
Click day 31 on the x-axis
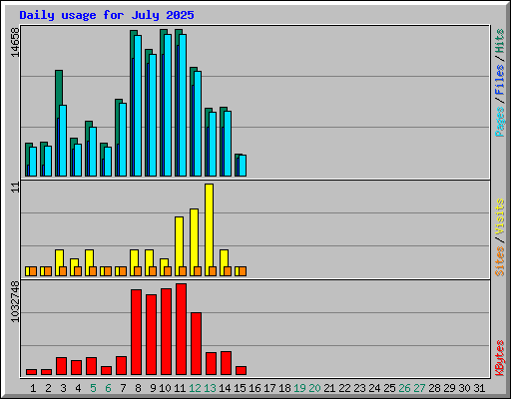479,388
